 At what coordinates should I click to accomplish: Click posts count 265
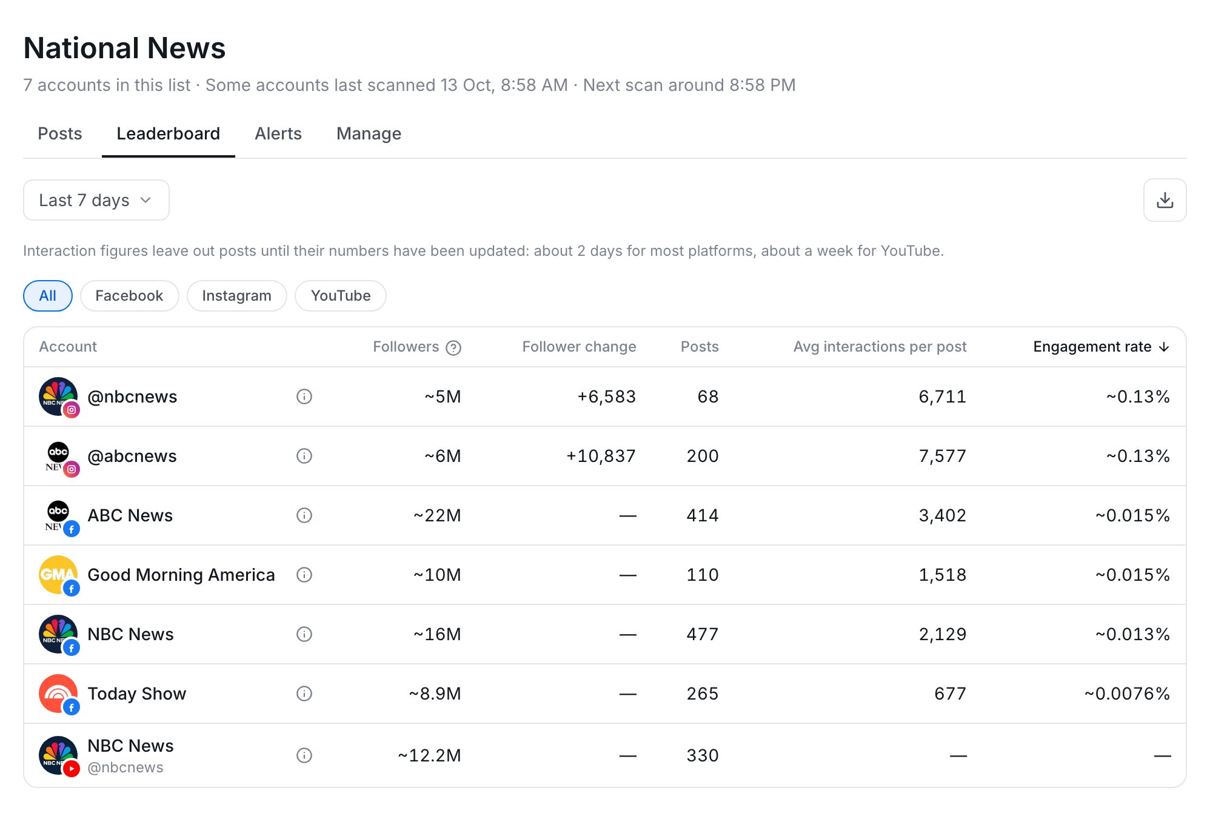pos(703,694)
